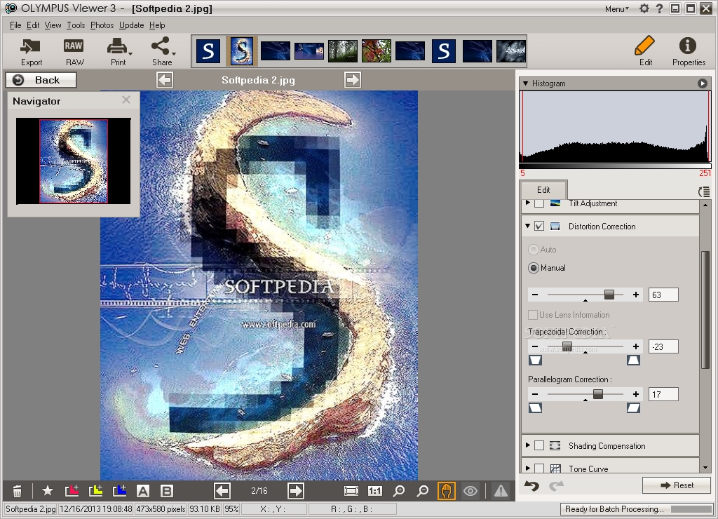Viewport: 718px width, 519px height.
Task: Open the Photos menu
Action: [x=102, y=25]
